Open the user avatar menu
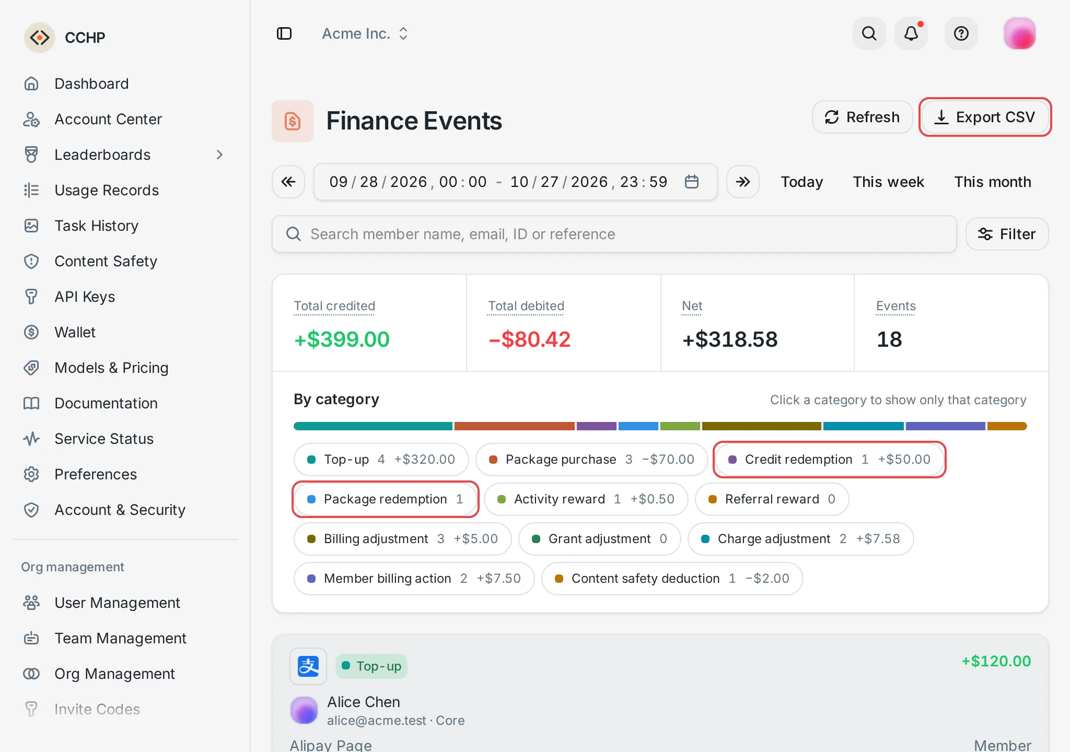 (1020, 33)
